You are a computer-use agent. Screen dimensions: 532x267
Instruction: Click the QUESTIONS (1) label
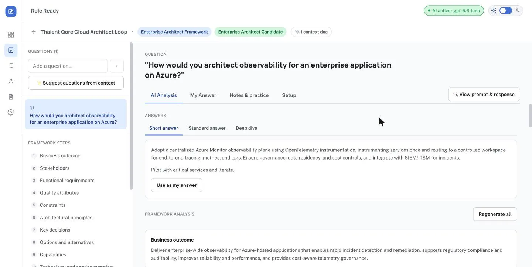(43, 51)
